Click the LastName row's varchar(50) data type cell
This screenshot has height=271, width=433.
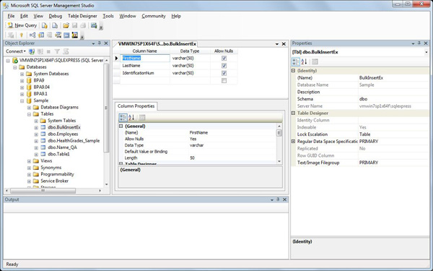[190, 66]
